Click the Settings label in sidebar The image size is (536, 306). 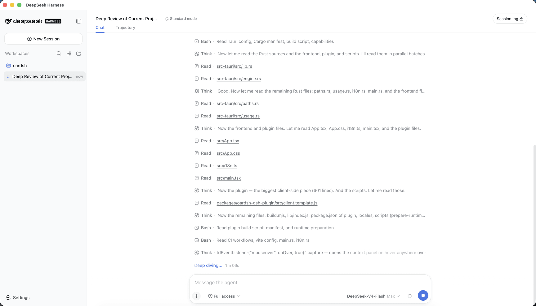[x=21, y=298]
